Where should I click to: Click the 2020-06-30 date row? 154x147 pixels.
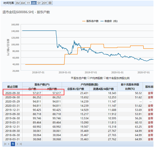click(78, 97)
